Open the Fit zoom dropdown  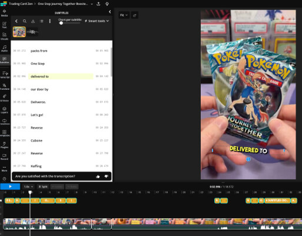pyautogui.click(x=124, y=15)
